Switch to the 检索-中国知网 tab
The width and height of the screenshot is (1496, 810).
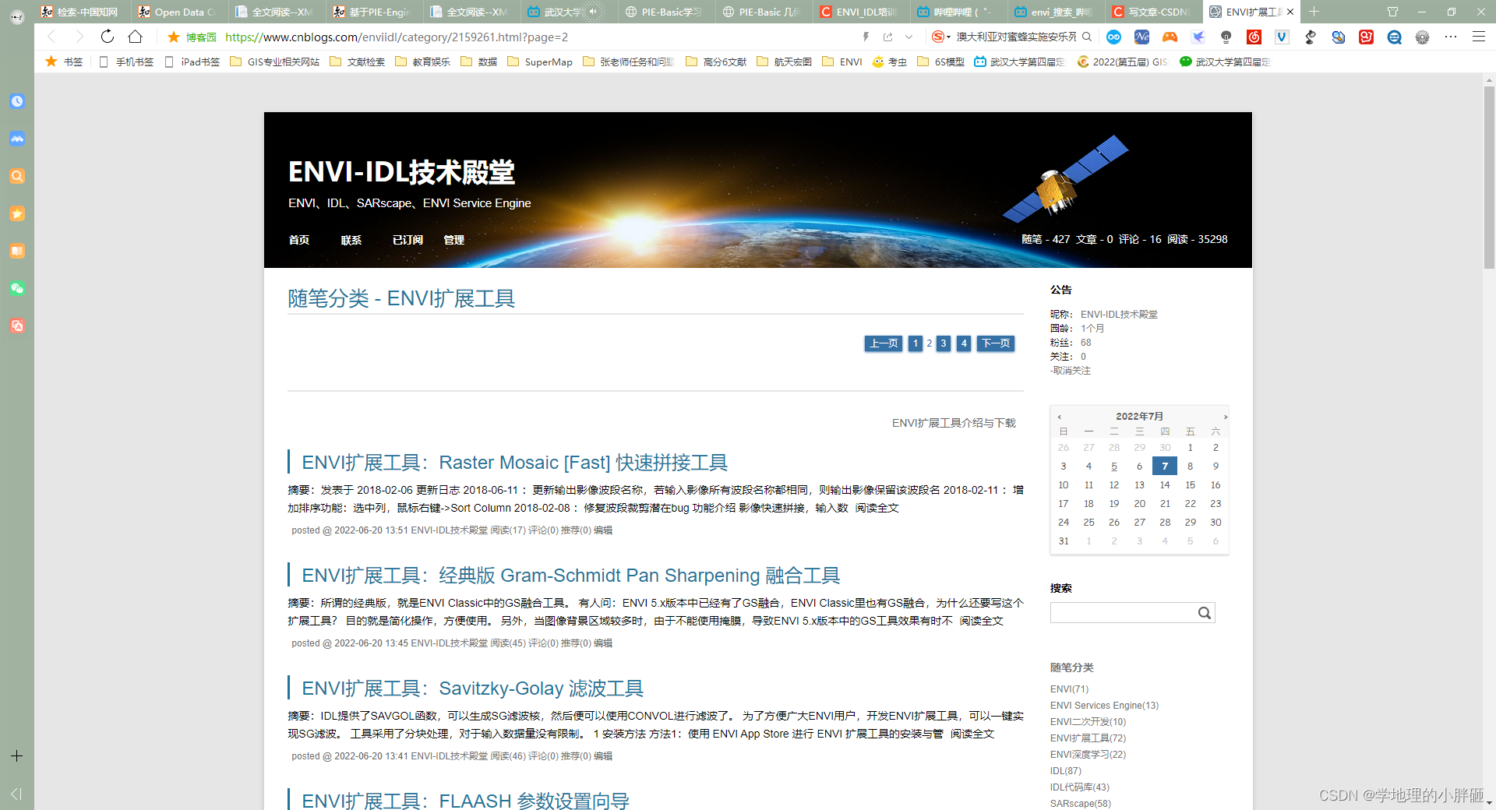tap(82, 12)
